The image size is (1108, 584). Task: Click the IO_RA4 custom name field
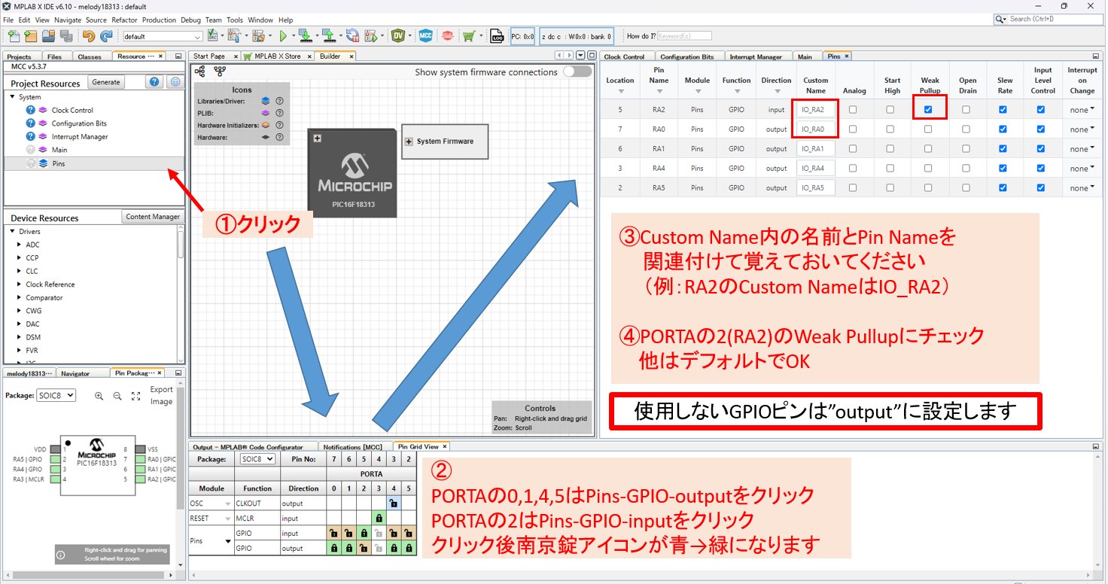pos(815,169)
